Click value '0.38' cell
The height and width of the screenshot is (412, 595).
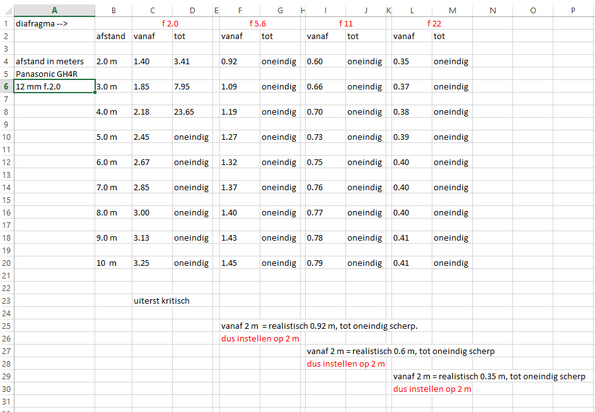tap(412, 112)
